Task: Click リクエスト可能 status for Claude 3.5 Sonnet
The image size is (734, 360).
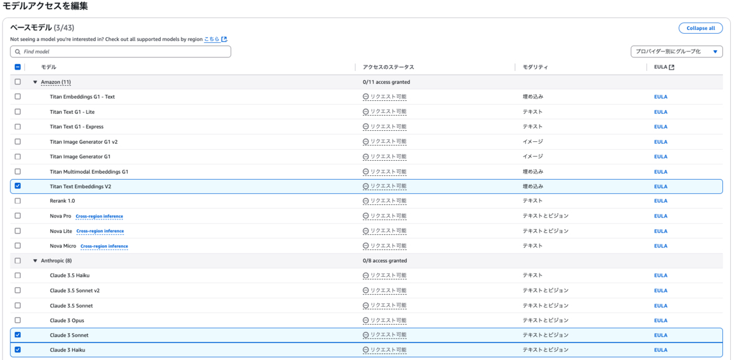Action: (x=384, y=306)
